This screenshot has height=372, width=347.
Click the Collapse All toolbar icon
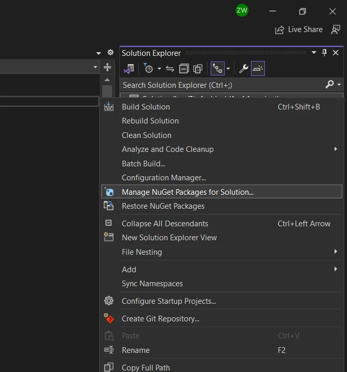coord(184,69)
